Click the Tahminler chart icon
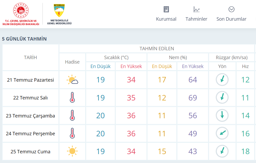Screen dimensions: 256x163 click(197, 9)
